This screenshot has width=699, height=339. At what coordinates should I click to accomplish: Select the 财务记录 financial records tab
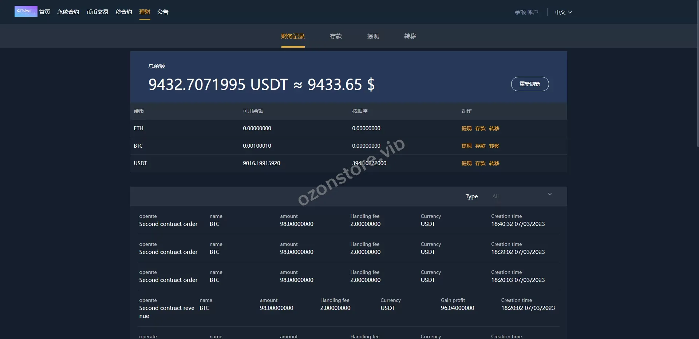click(x=293, y=36)
